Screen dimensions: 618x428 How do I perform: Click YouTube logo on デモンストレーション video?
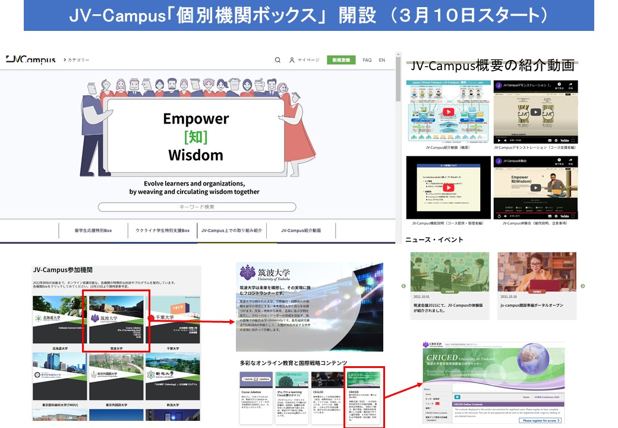[x=565, y=140]
